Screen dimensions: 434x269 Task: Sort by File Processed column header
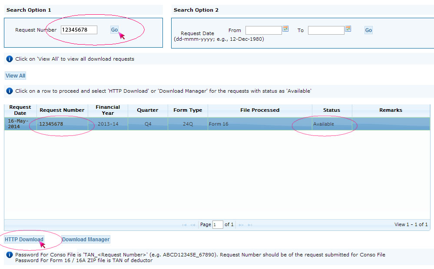coord(260,110)
